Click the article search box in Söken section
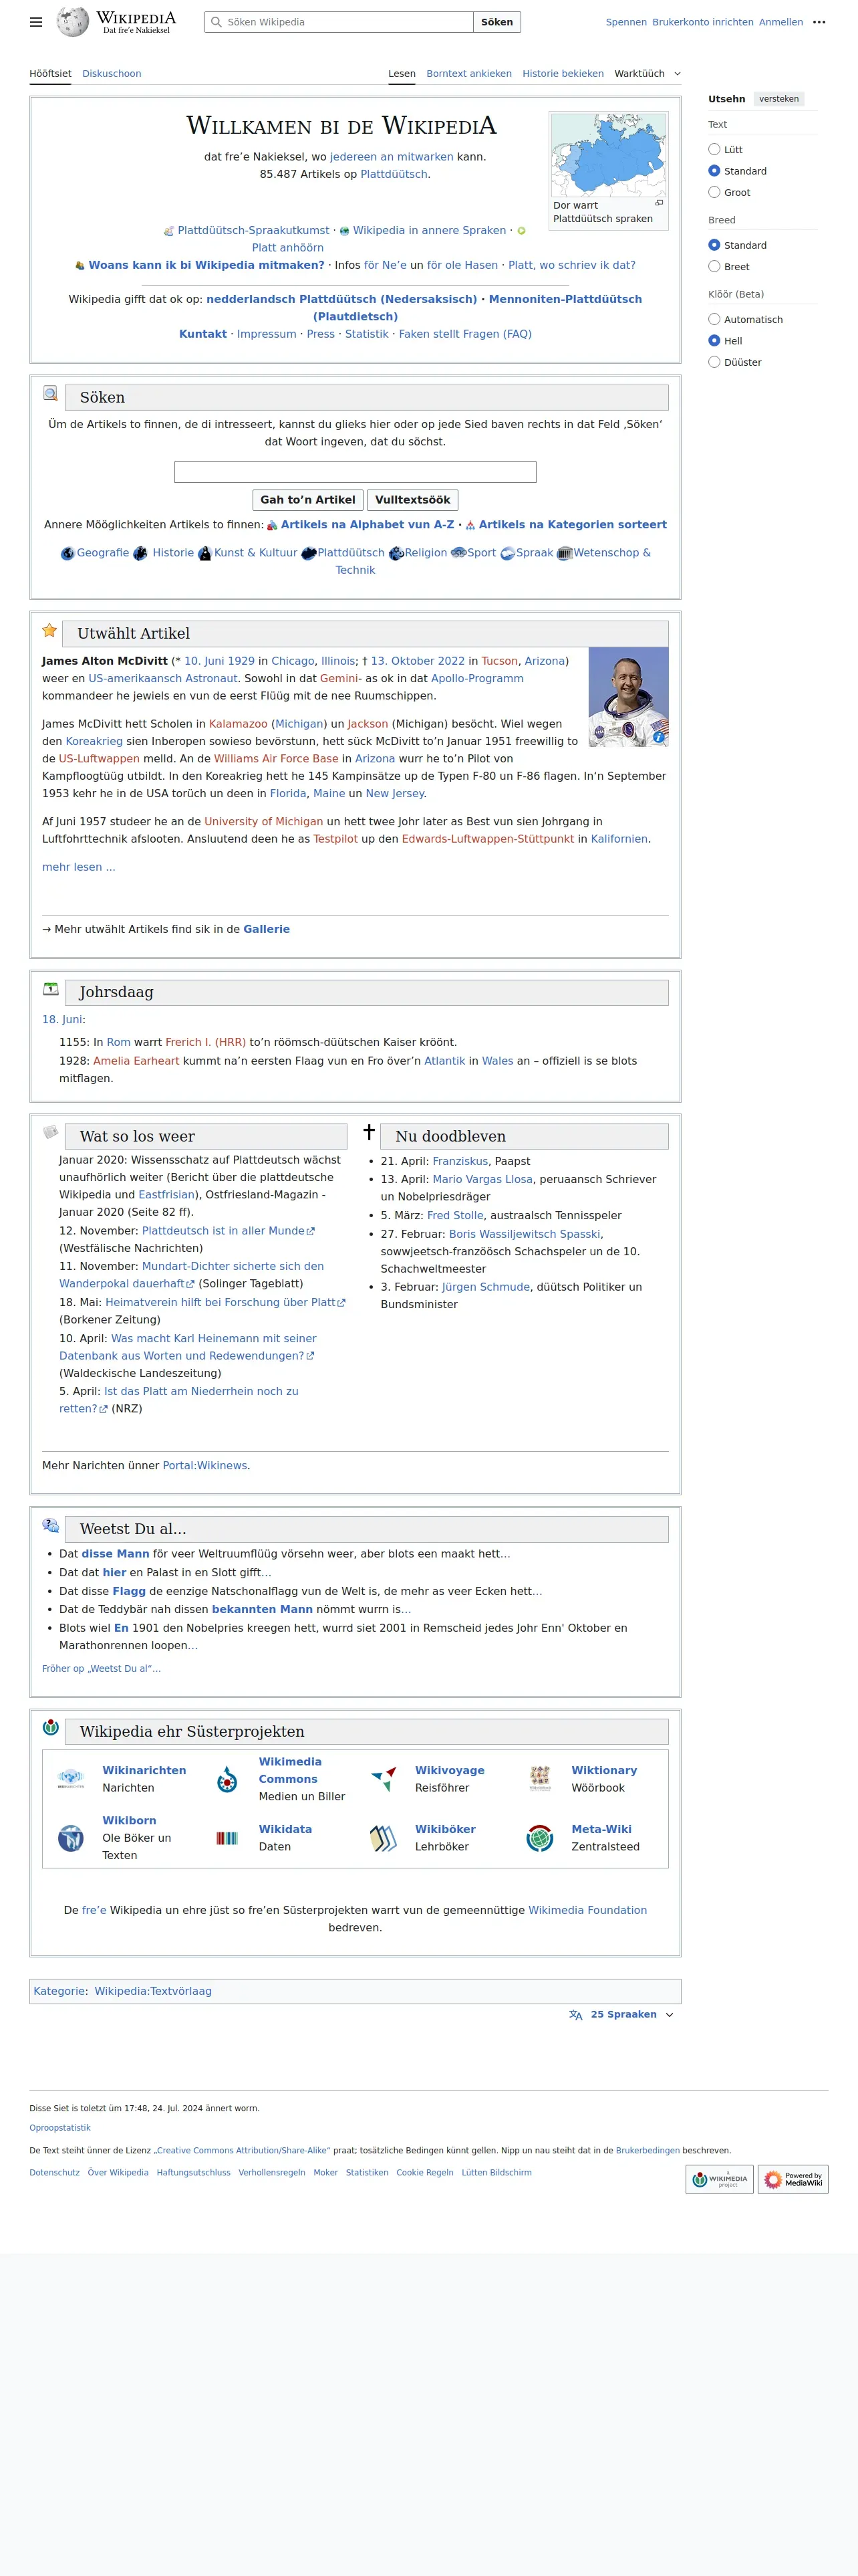The height and width of the screenshot is (2576, 858). click(355, 472)
